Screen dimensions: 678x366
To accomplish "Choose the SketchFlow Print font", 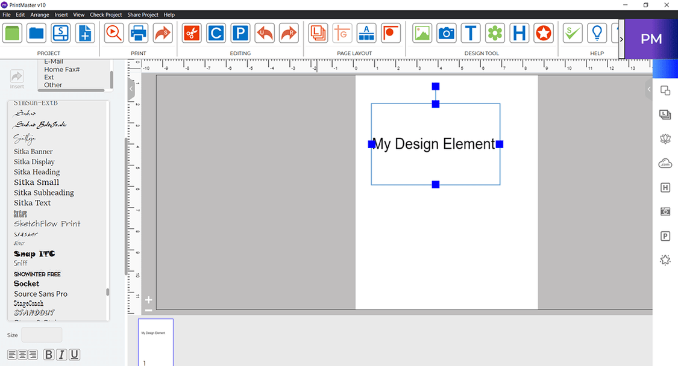I will pos(47,223).
